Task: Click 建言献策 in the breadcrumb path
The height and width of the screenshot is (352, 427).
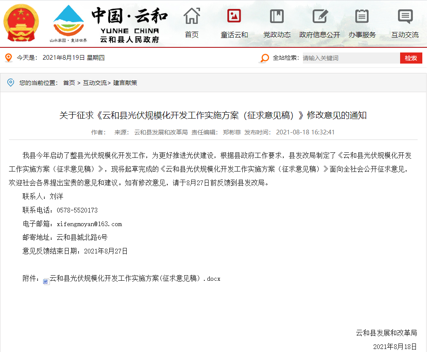Action: coord(125,83)
